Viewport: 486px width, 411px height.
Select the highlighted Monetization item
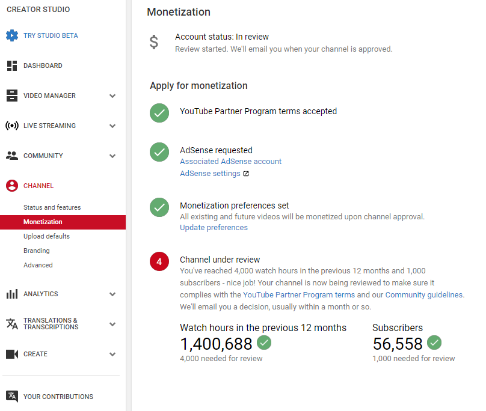coord(63,222)
